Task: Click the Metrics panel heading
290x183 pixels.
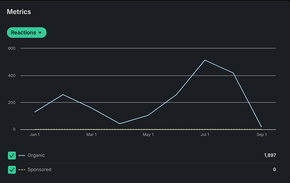Action: click(19, 12)
